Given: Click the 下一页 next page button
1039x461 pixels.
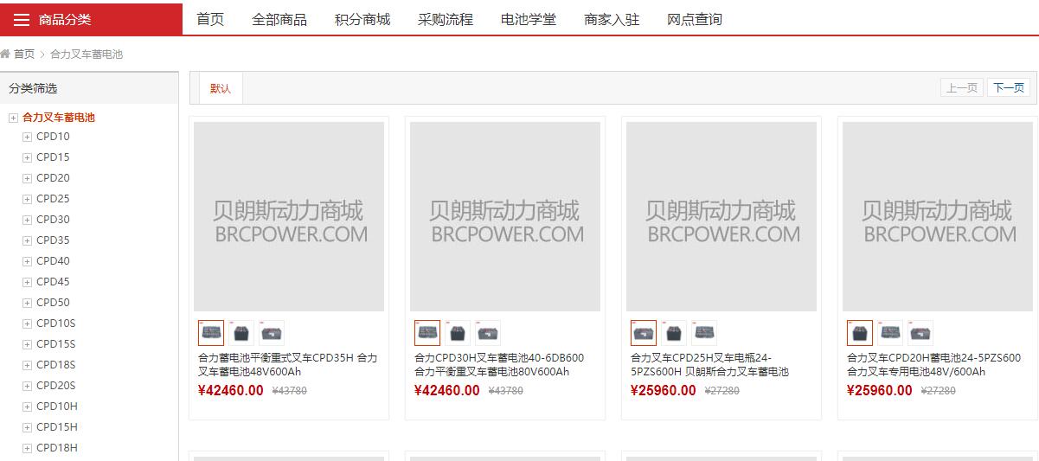Looking at the screenshot, I should pos(1008,87).
